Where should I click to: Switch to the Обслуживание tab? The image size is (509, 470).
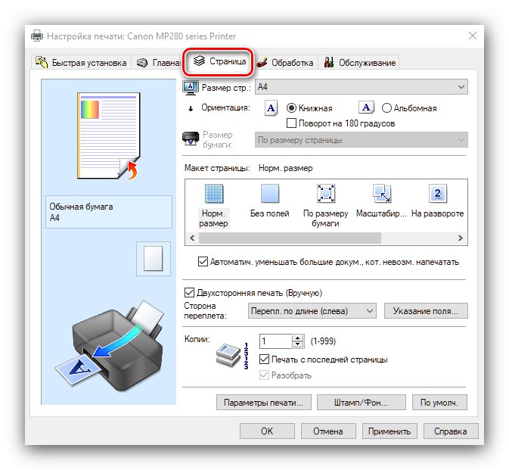point(359,63)
